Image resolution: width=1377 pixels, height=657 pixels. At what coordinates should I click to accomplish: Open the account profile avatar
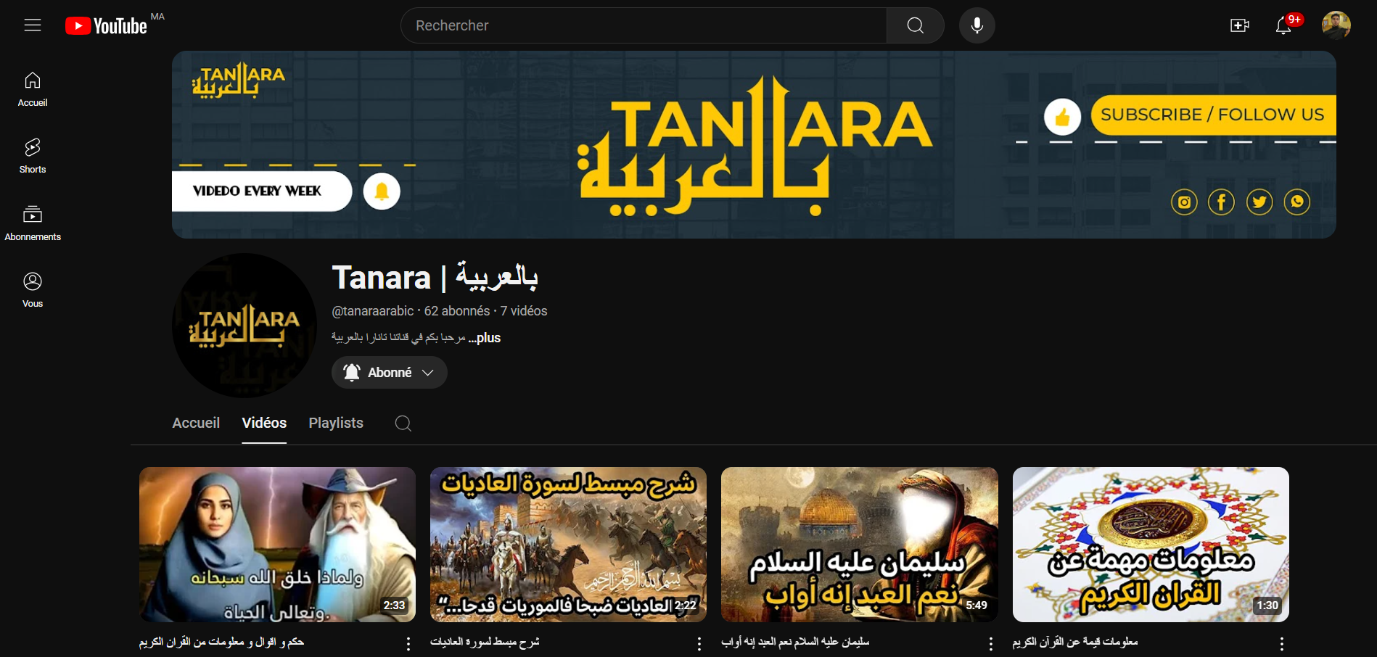[1336, 25]
